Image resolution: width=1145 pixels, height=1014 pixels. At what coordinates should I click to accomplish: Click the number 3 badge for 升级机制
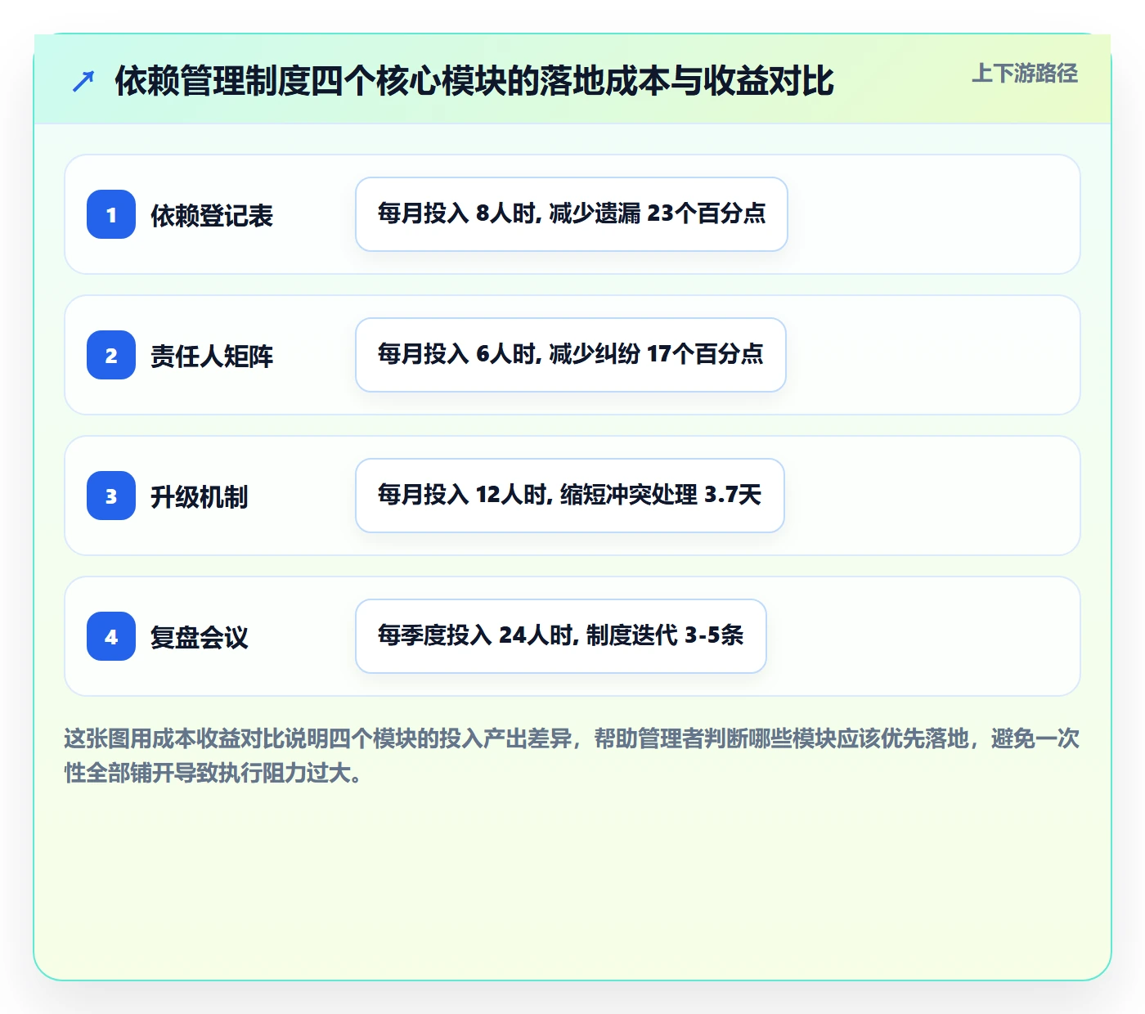tap(111, 496)
